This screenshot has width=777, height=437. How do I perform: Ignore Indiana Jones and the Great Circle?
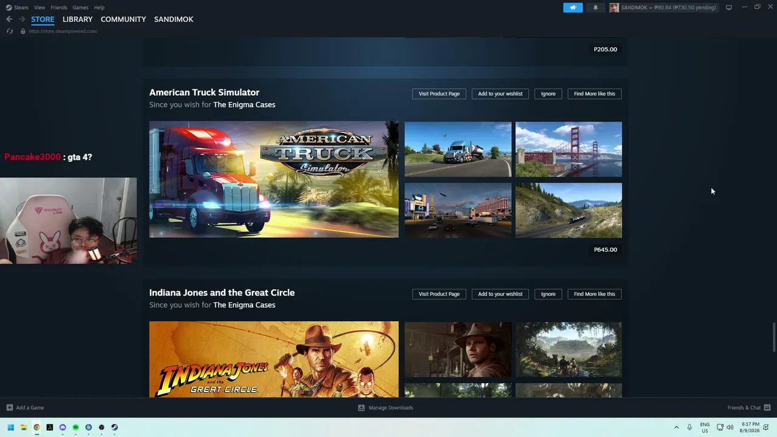(x=548, y=294)
